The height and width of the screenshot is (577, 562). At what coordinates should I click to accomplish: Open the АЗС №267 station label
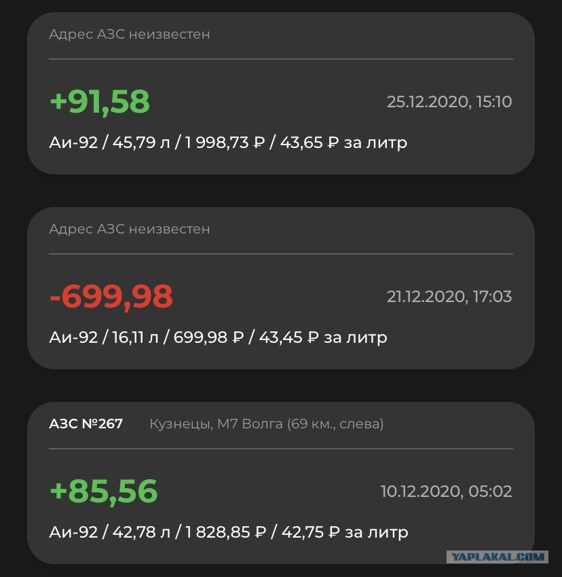[x=86, y=424]
